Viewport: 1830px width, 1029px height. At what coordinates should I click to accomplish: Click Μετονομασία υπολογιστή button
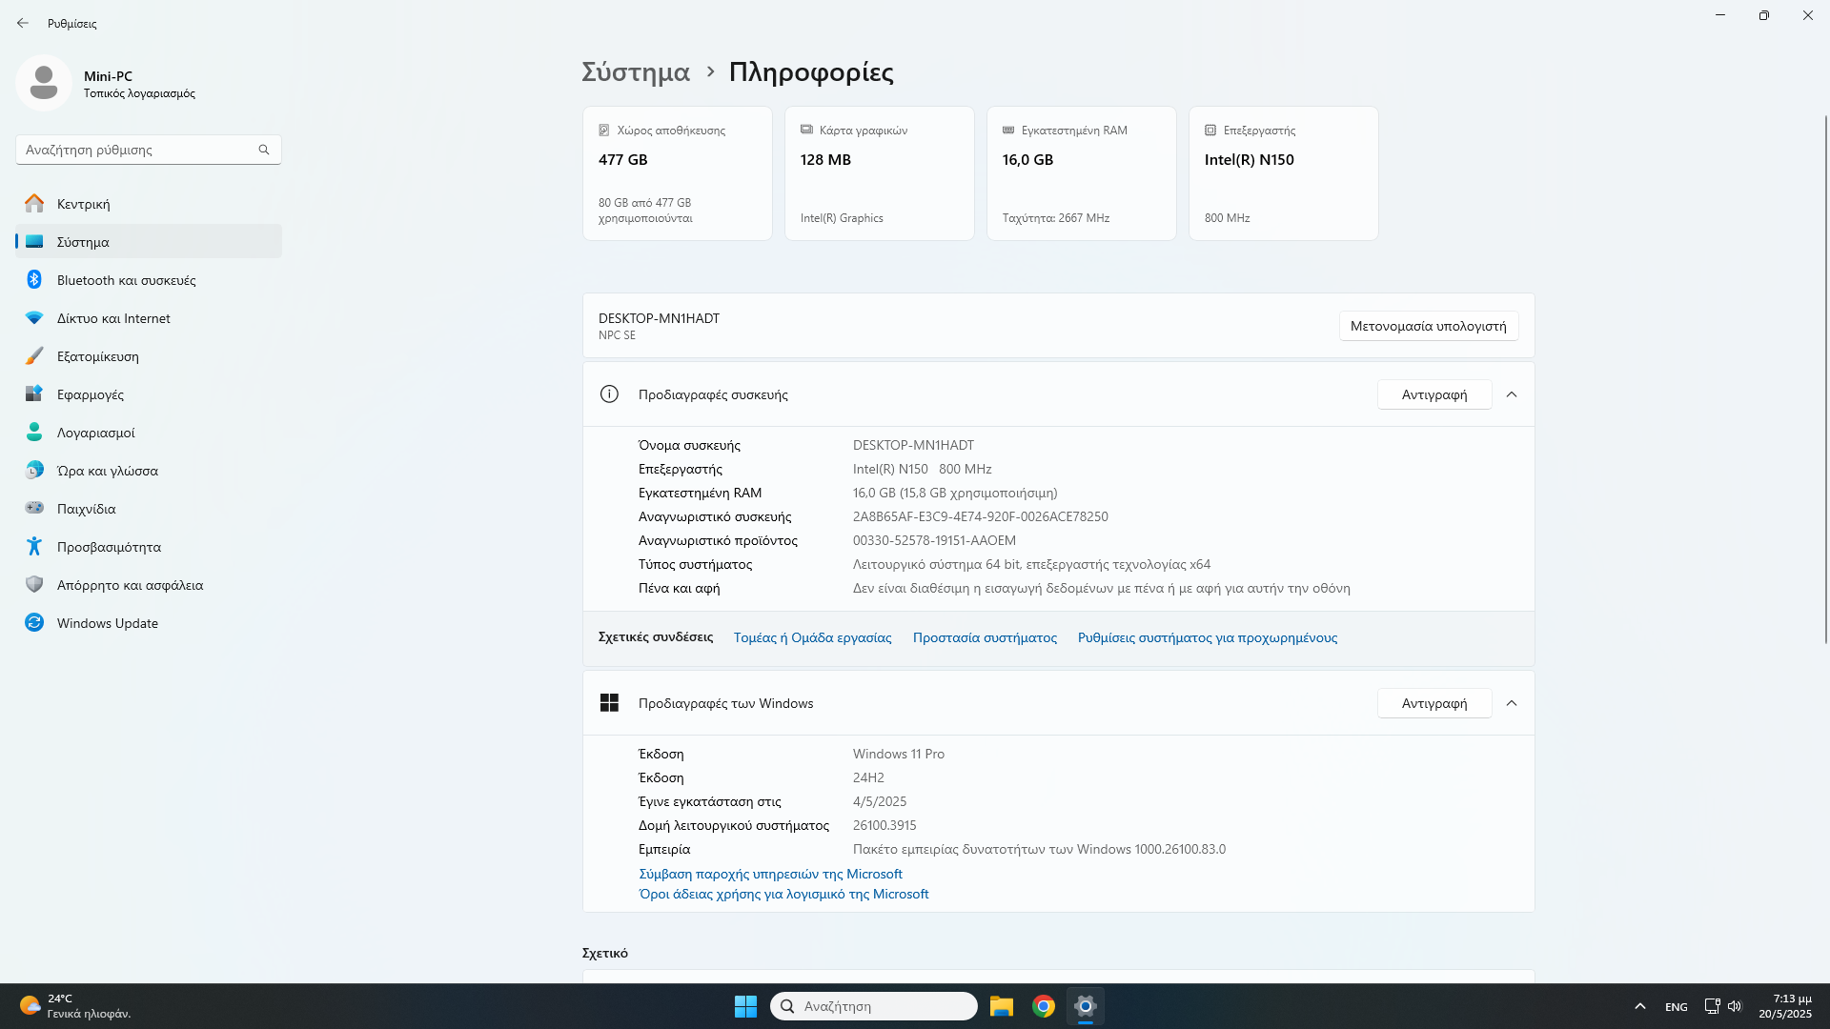click(x=1429, y=326)
